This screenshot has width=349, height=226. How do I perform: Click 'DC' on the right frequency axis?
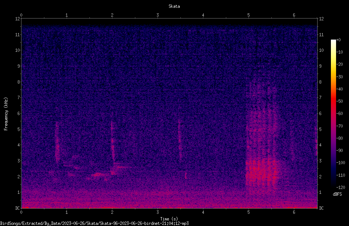pos(321,208)
